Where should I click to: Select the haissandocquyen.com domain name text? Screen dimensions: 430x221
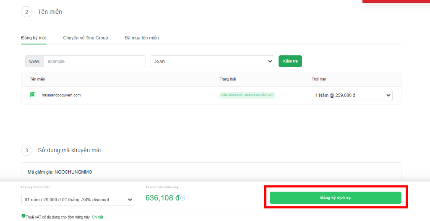click(61, 95)
